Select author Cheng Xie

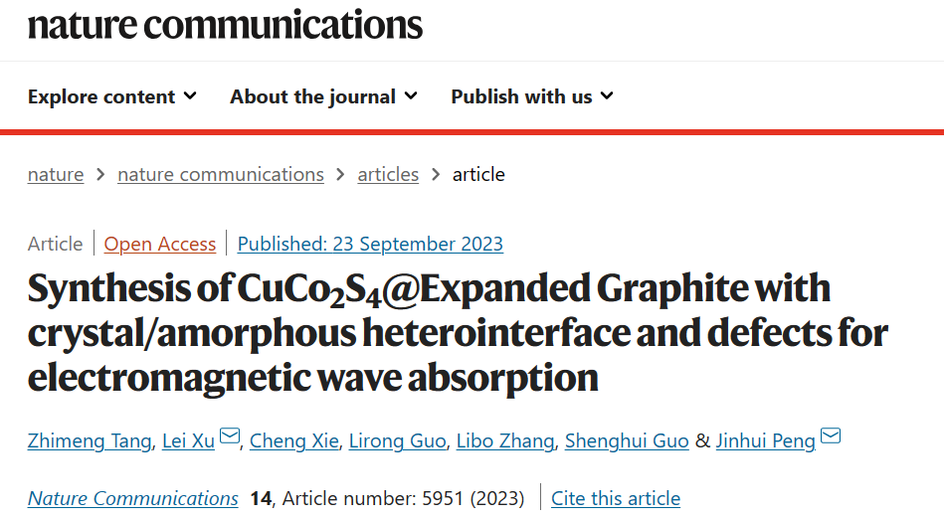(293, 441)
